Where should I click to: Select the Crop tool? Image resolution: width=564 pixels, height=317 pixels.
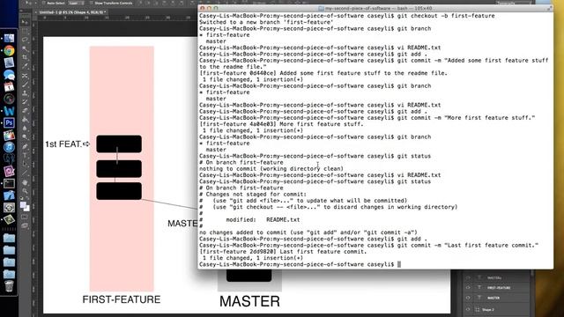(x=25, y=57)
